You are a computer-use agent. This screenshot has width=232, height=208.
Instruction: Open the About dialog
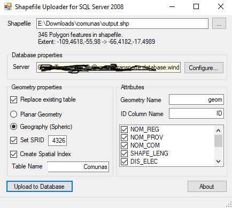point(207,187)
